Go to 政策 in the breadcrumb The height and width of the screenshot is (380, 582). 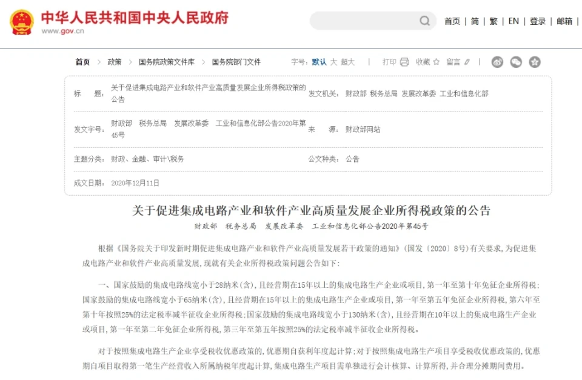click(x=115, y=62)
